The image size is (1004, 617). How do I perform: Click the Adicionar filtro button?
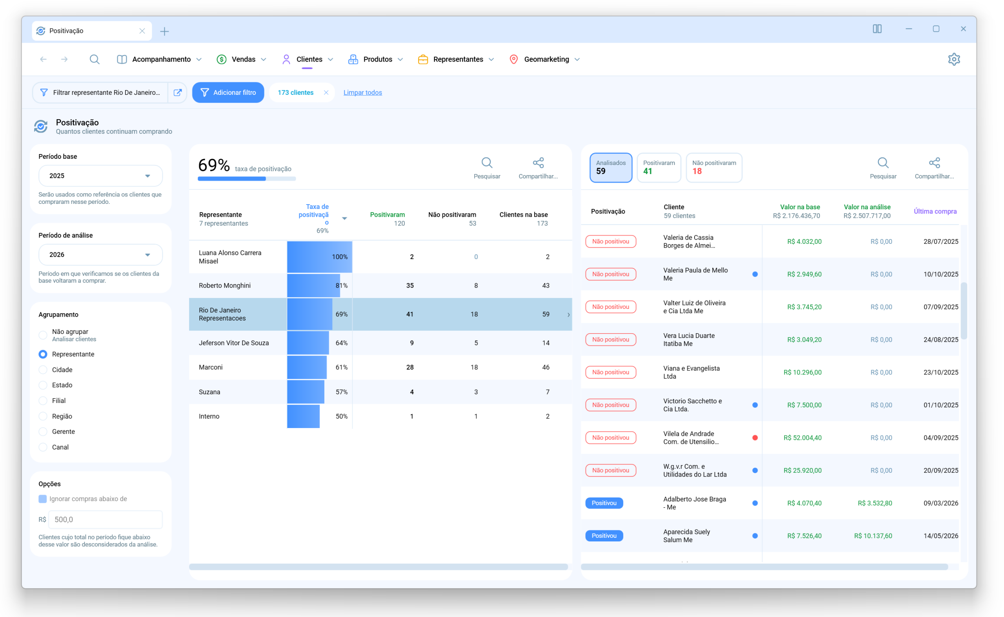228,93
